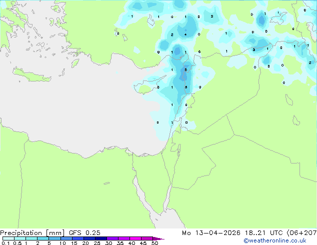
Task: Click the 45–50 mm legend color swatch
Action: (147, 238)
